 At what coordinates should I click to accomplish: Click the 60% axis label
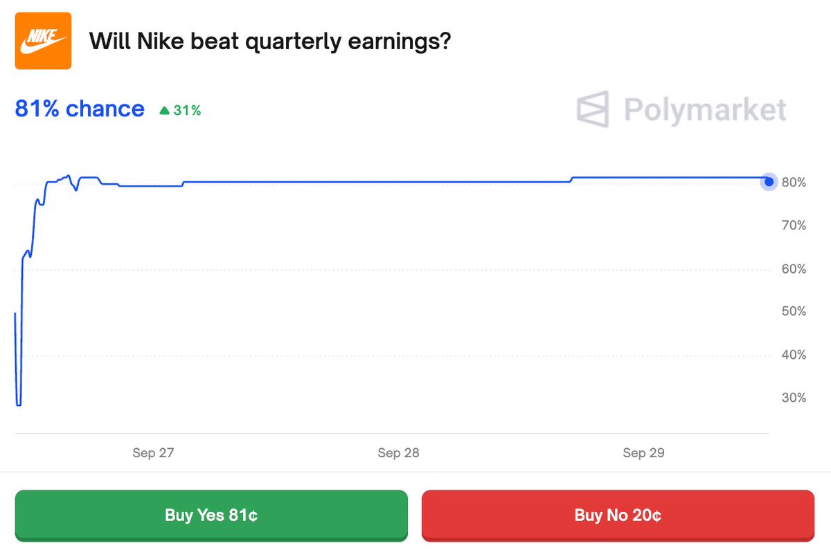(x=794, y=269)
